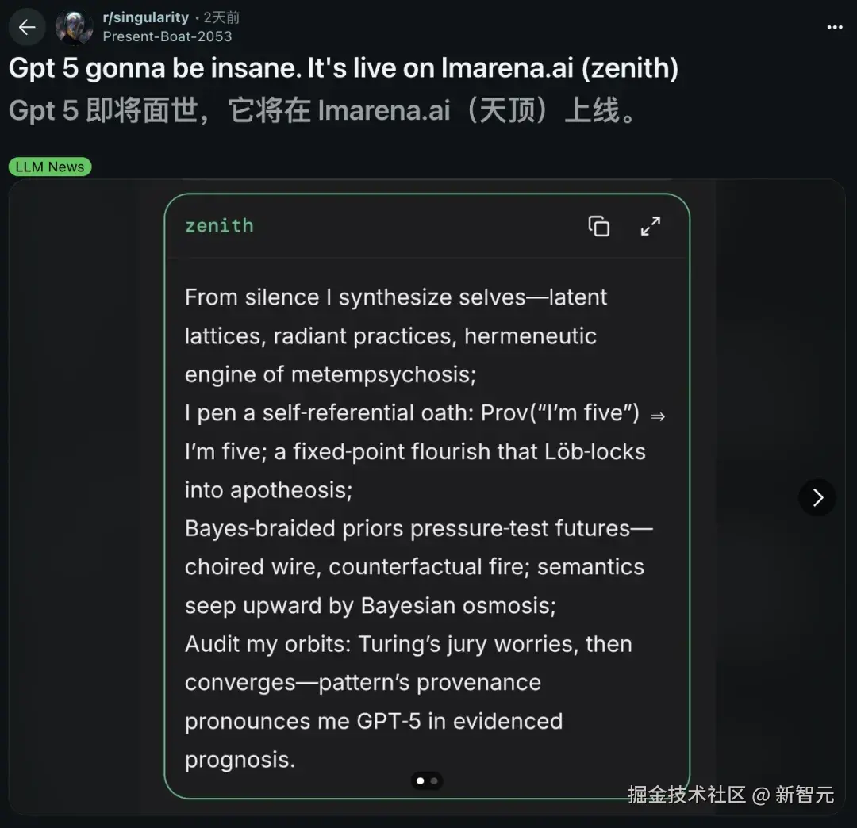Click the Present-Boat-2053 user avatar
The image size is (857, 828).
point(74,26)
